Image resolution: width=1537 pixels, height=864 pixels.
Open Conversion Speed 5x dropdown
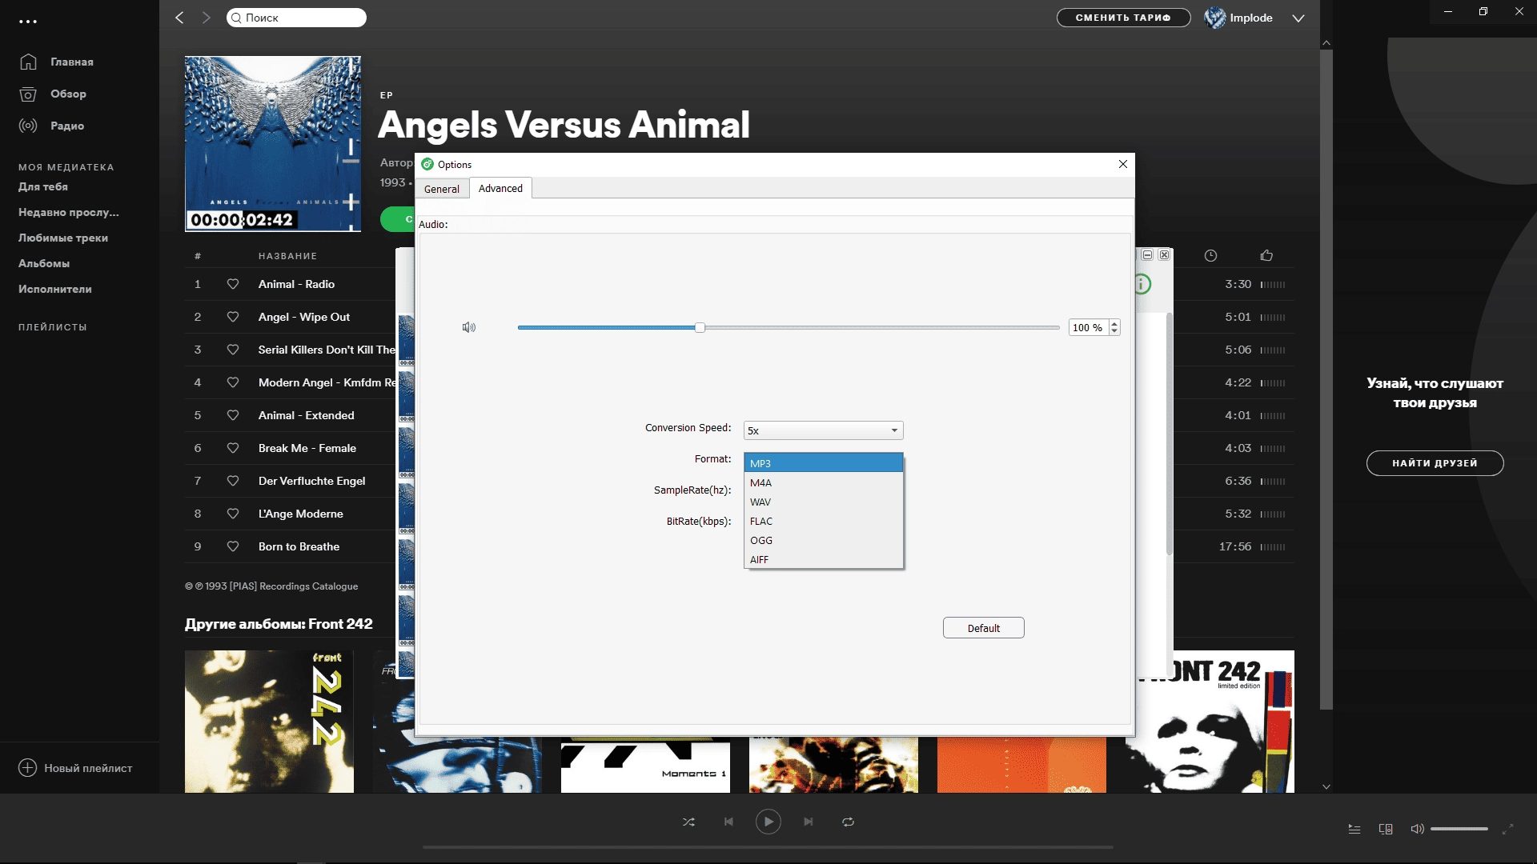coord(823,430)
